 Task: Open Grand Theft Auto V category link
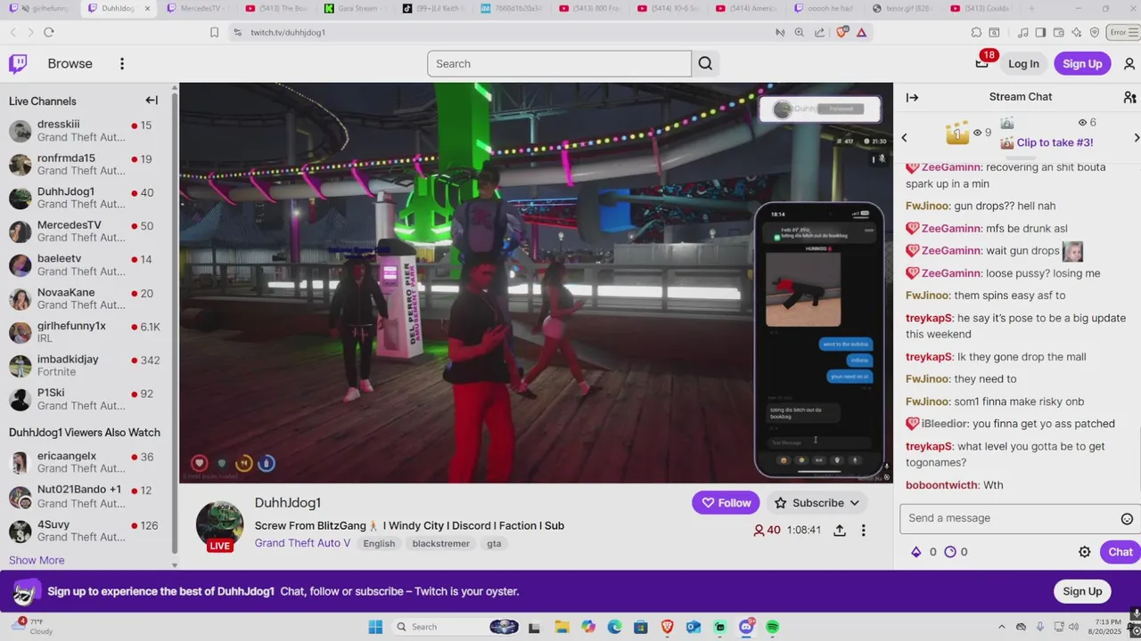tap(302, 543)
